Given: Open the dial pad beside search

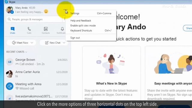Looking at the screenshot, I should tap(64, 19).
